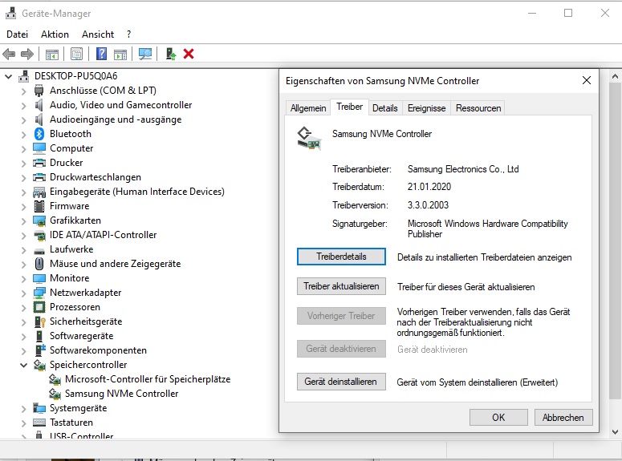
Task: Expand IDE ATA/ATAPI-Controller category
Action: [x=23, y=236]
